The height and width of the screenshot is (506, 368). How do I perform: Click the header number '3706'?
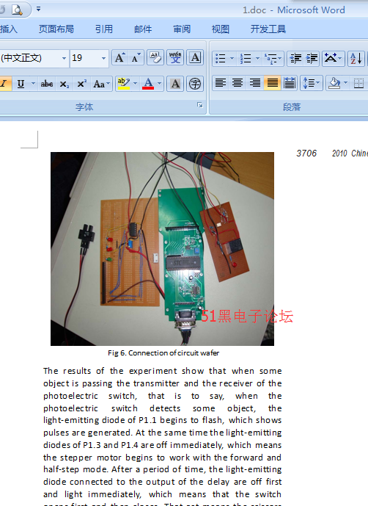coord(306,153)
